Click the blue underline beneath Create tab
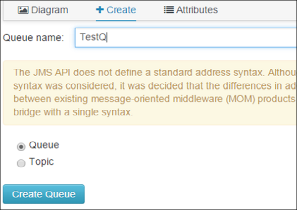The height and width of the screenshot is (210, 297). coord(116,20)
